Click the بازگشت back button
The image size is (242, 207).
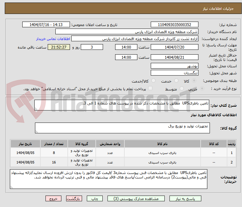[74, 198]
